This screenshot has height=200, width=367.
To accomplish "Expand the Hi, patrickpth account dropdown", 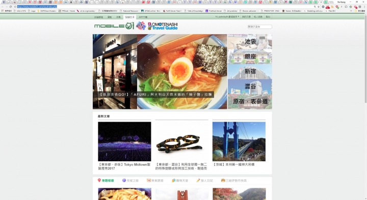I will click(227, 17).
